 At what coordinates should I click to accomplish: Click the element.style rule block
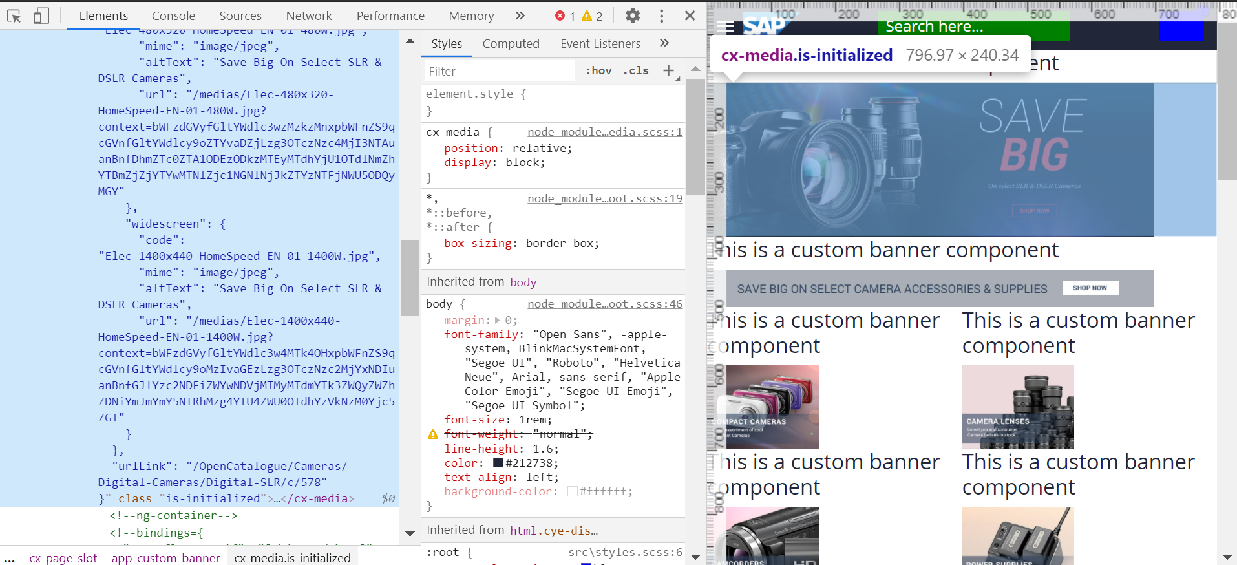coord(553,102)
